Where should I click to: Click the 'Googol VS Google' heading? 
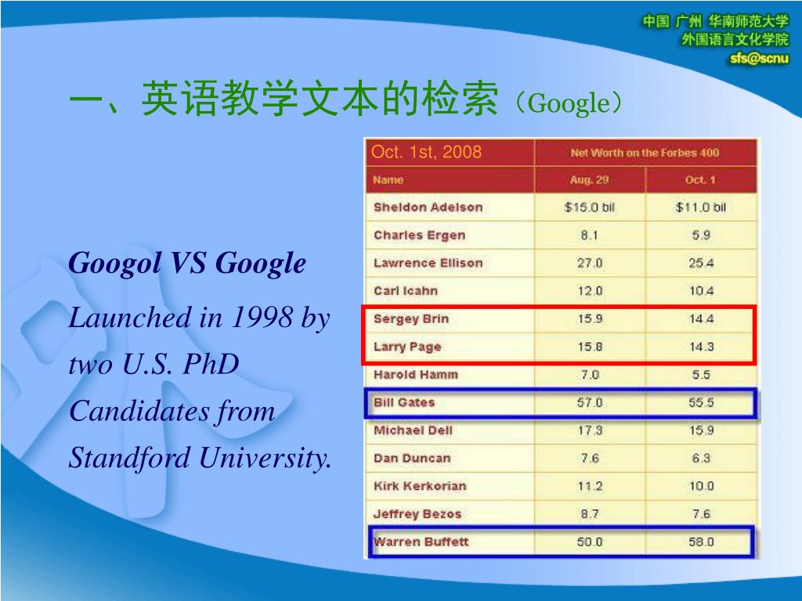pyautogui.click(x=187, y=265)
